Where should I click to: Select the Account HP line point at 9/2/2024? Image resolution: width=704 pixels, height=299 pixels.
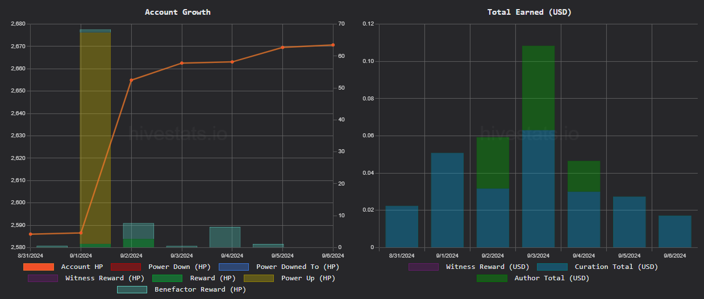coord(131,80)
